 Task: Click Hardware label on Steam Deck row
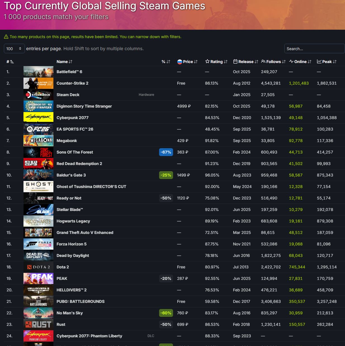(146, 95)
